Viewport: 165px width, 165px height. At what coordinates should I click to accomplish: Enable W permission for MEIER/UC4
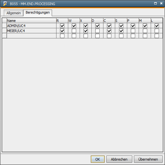click(74, 31)
